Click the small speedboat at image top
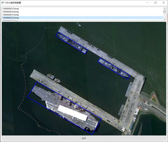 (80, 25)
